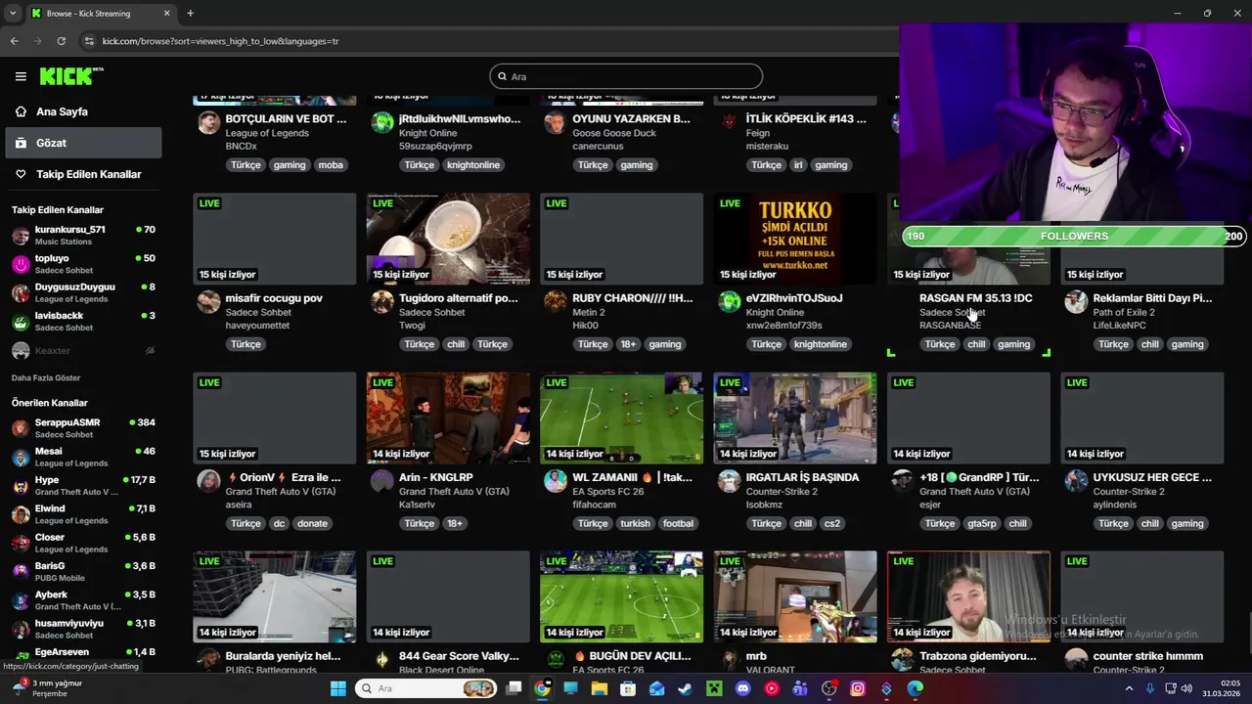Open Arin - KNGLRP stream thumbnail
1252x704 pixels.
point(448,418)
